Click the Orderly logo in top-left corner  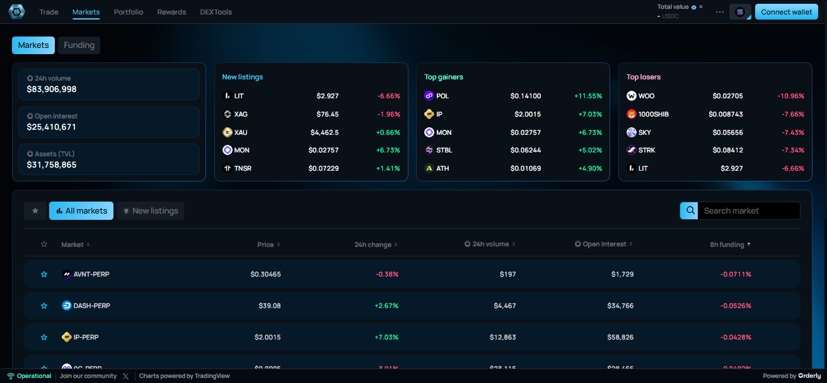[x=16, y=11]
